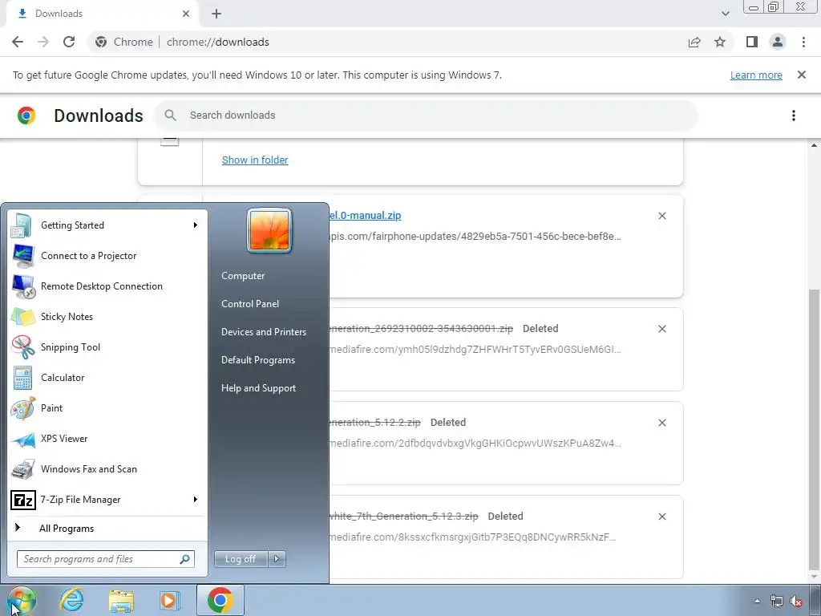The image size is (821, 616).
Task: Click the scrollbar up arrow
Action: point(815,145)
